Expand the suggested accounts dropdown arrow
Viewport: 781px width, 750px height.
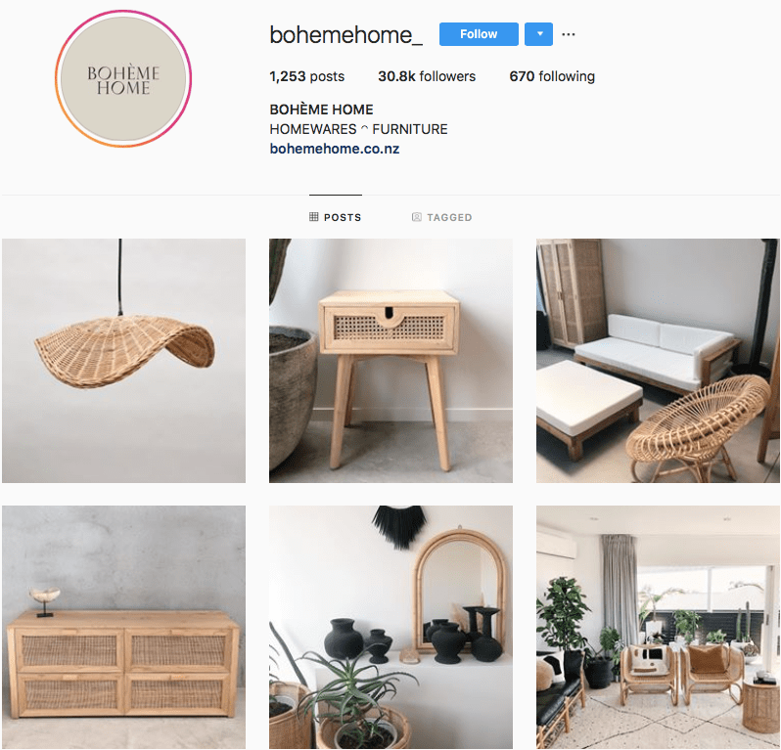point(539,34)
